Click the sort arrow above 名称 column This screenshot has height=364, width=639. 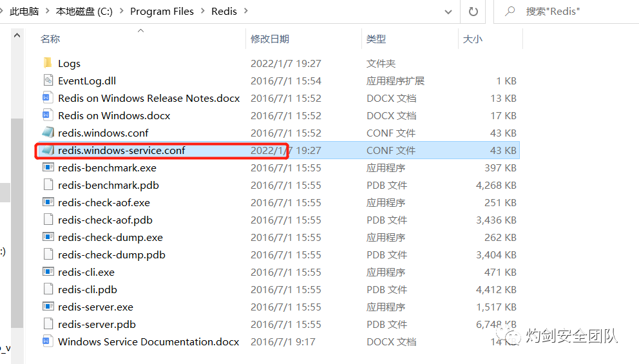(x=140, y=30)
